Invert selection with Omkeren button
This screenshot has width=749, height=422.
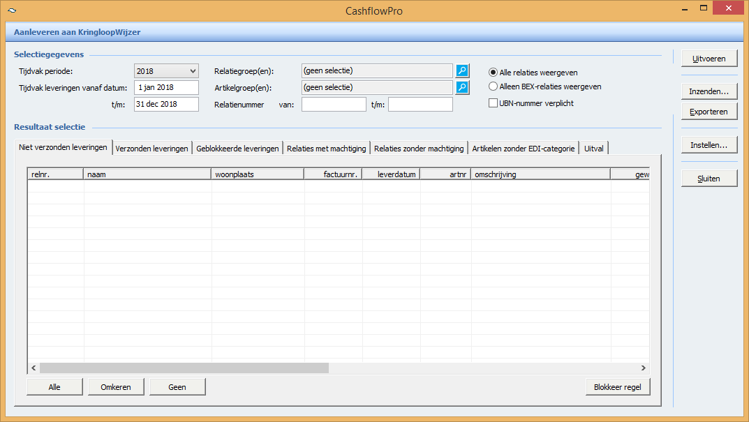(x=116, y=387)
